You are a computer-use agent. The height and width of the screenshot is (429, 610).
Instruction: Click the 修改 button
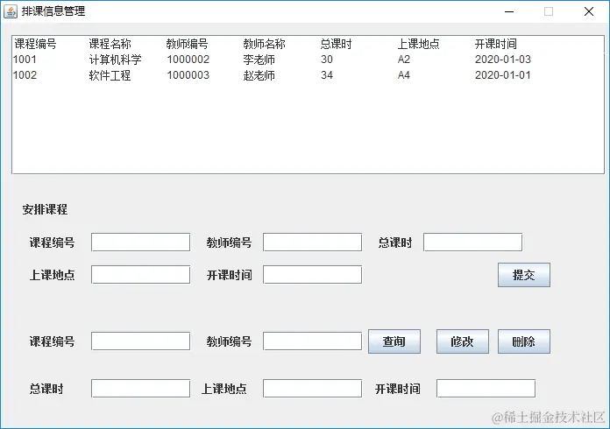462,341
